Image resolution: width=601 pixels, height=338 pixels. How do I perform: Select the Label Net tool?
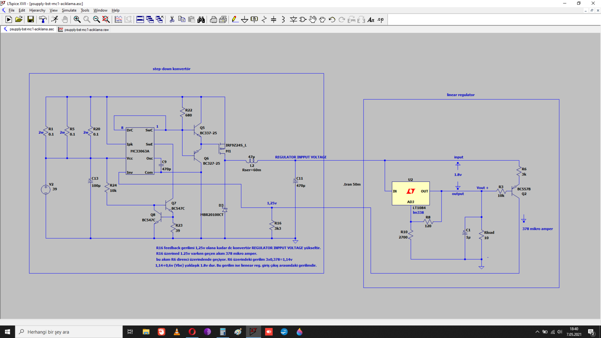pyautogui.click(x=254, y=20)
